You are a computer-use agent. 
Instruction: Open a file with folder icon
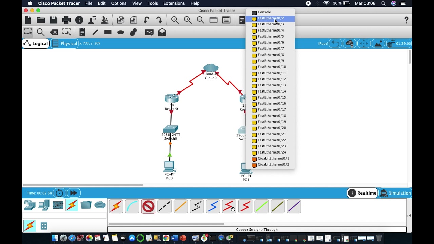[x=41, y=20]
